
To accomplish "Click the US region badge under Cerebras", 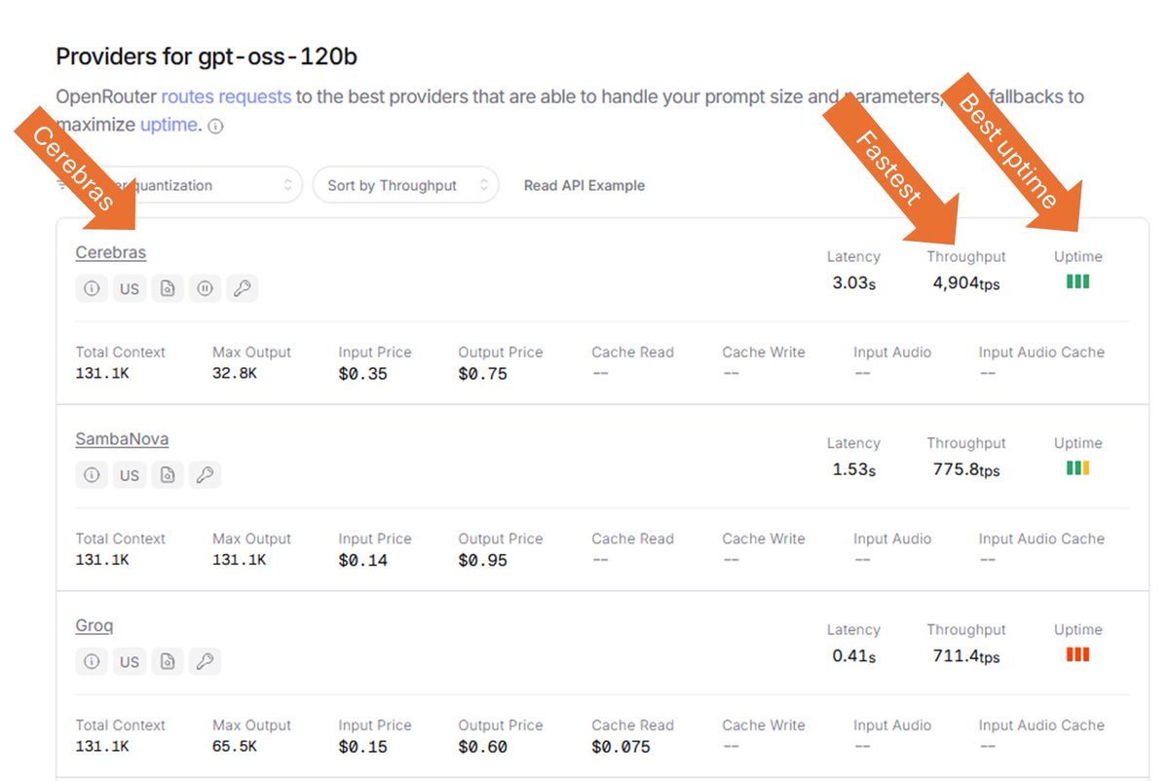I will point(130,288).
